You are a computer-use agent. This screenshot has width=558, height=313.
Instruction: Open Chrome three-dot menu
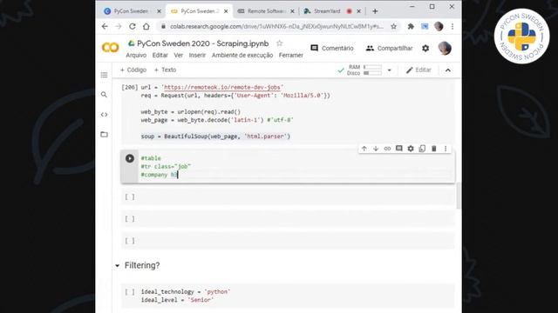tap(453, 26)
